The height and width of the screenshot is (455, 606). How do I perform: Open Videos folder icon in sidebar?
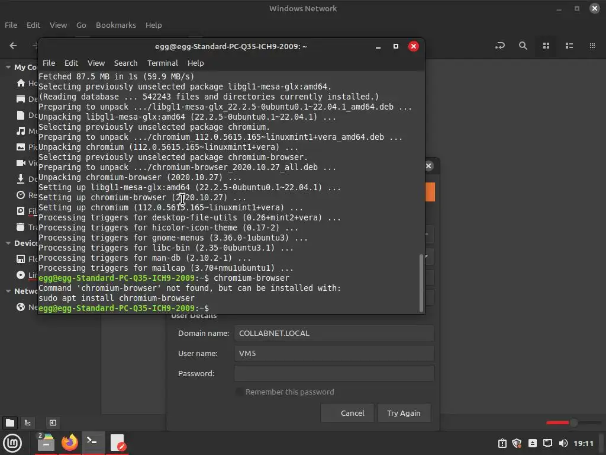[x=21, y=163]
